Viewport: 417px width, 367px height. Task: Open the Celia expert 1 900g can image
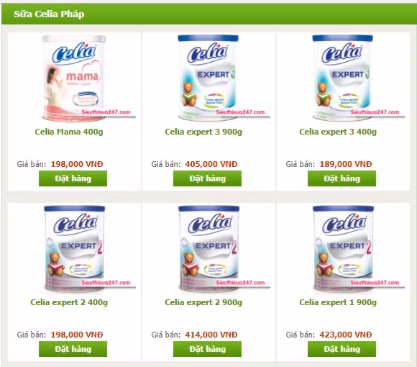pyautogui.click(x=342, y=248)
